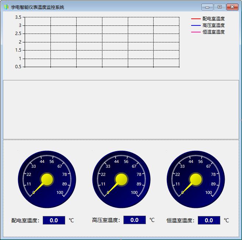Minimize the temperature monitoring window
Image resolution: width=242 pixels, height=240 pixels.
click(x=207, y=7)
